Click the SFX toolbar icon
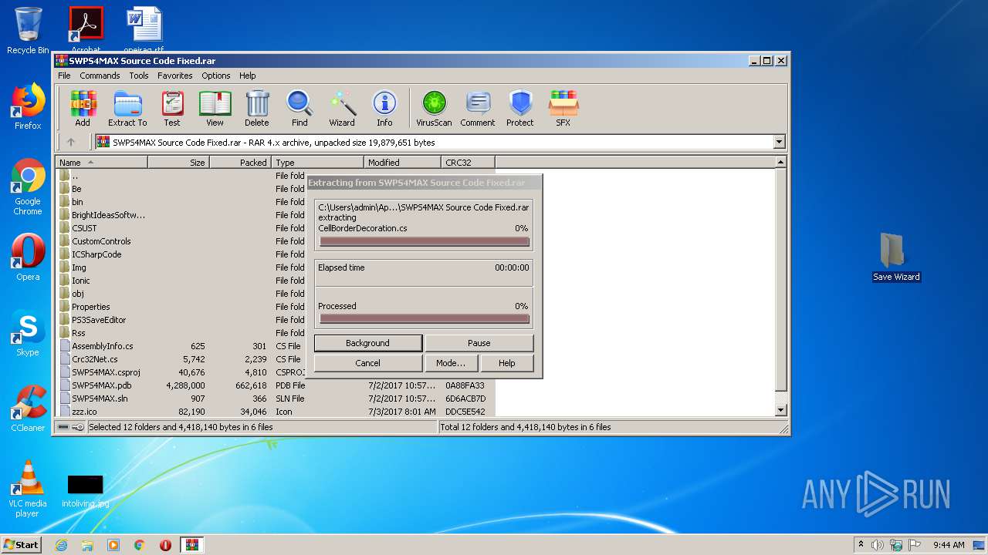Image resolution: width=988 pixels, height=555 pixels. [563, 108]
